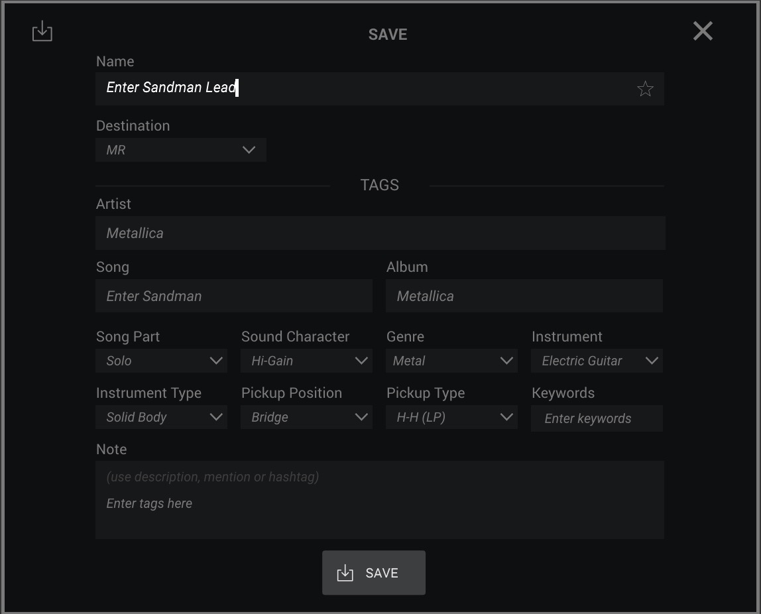
Task: Open the Instrument Type dropdown showing Solid Body
Action: pos(161,417)
